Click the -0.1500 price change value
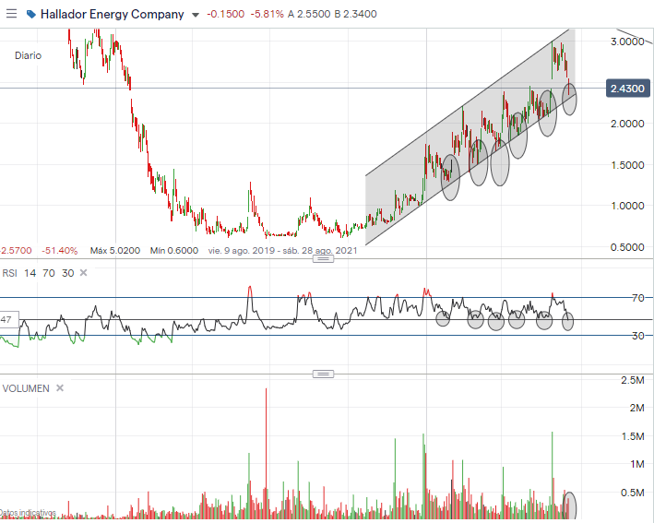The image size is (654, 523). (226, 14)
